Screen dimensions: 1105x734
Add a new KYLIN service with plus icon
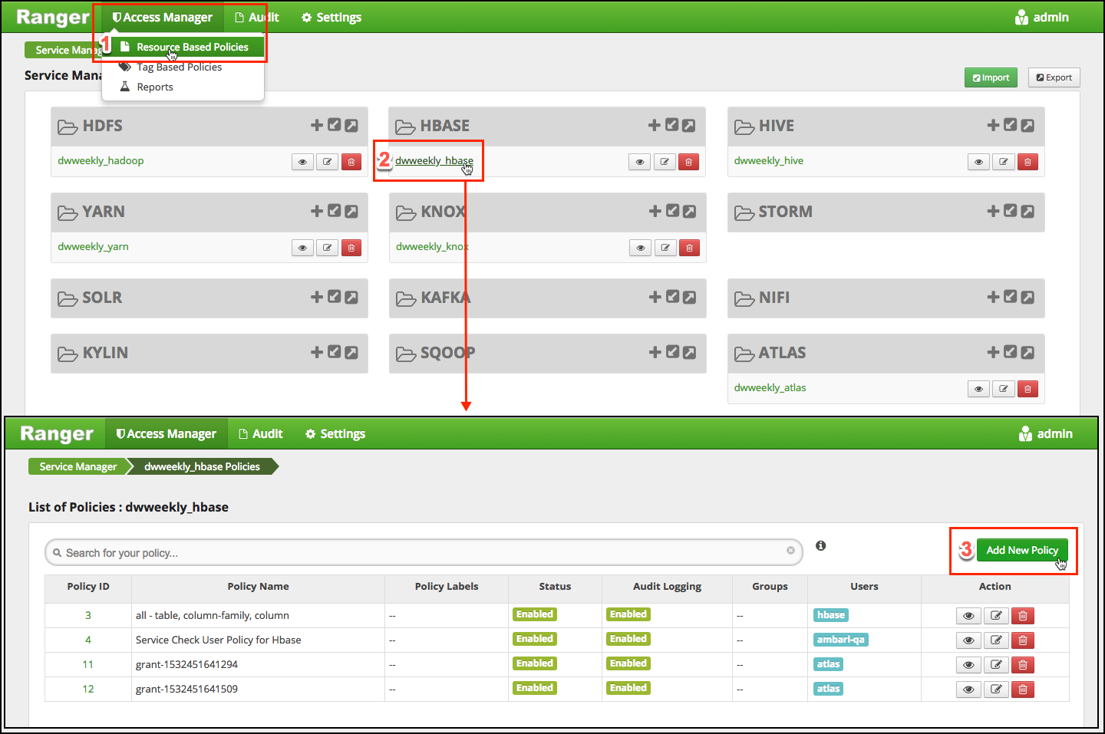coord(317,352)
